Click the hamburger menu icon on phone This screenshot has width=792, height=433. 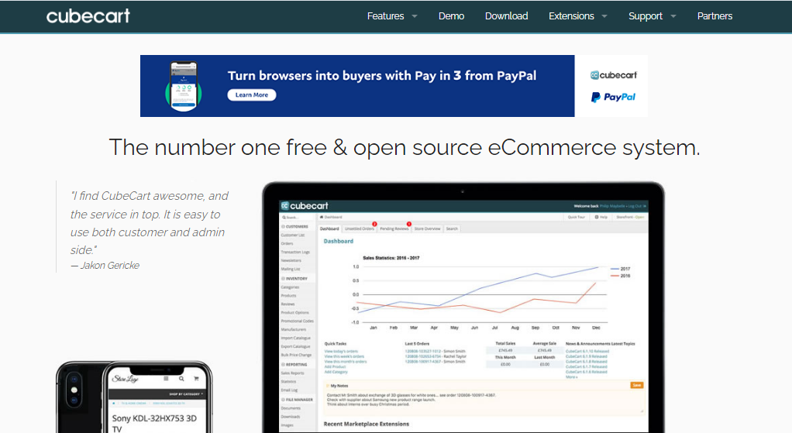click(166, 379)
